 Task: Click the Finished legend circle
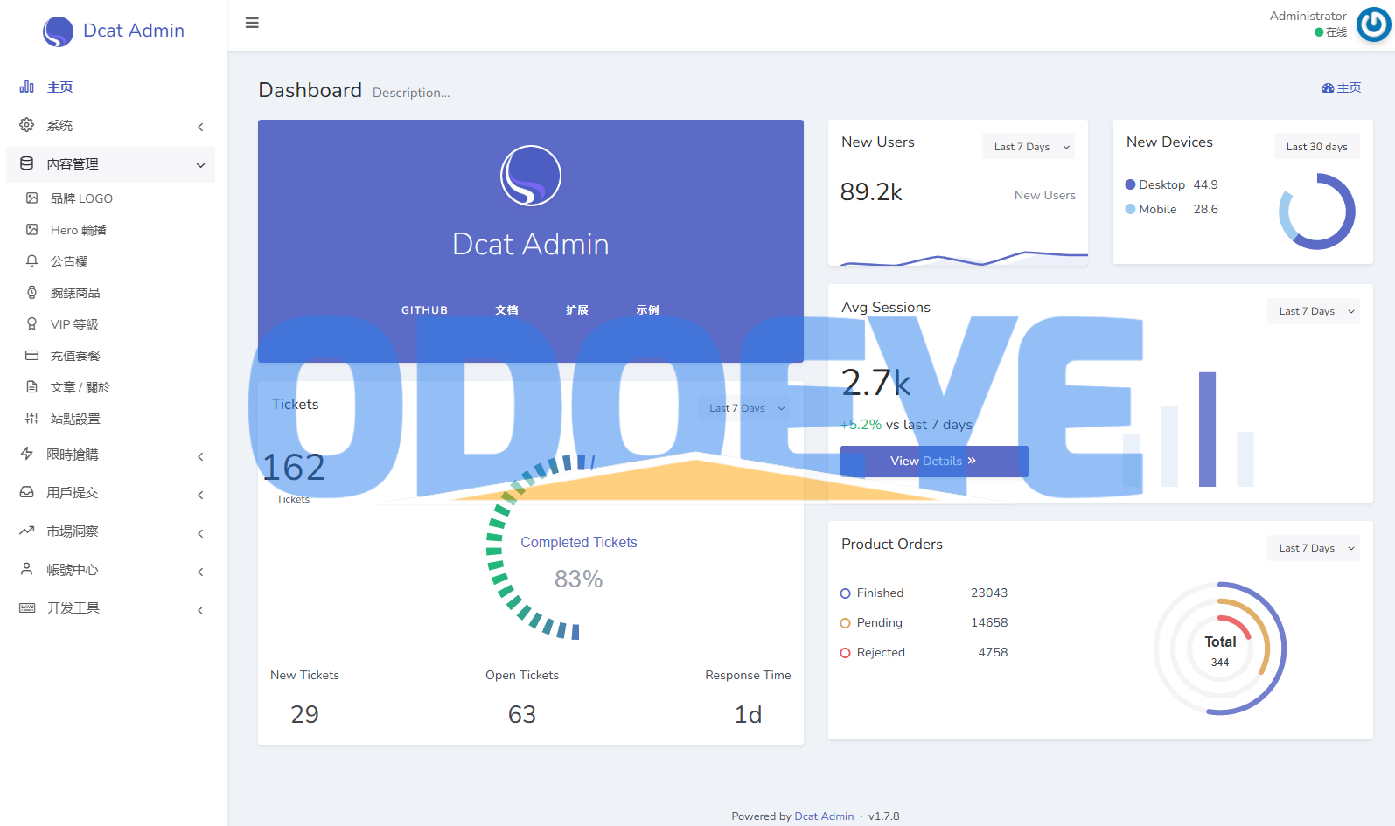point(846,593)
